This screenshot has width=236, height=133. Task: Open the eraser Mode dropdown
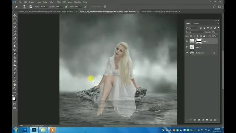click(x=44, y=7)
